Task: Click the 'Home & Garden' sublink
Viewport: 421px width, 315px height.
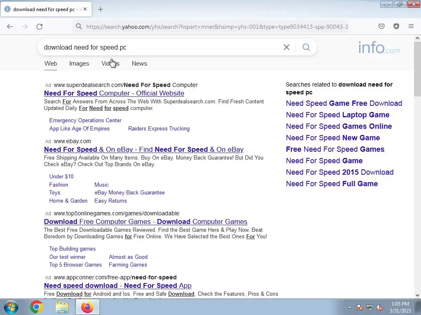Action: coord(68,201)
